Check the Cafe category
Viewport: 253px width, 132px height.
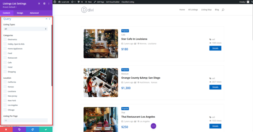point(5,62)
